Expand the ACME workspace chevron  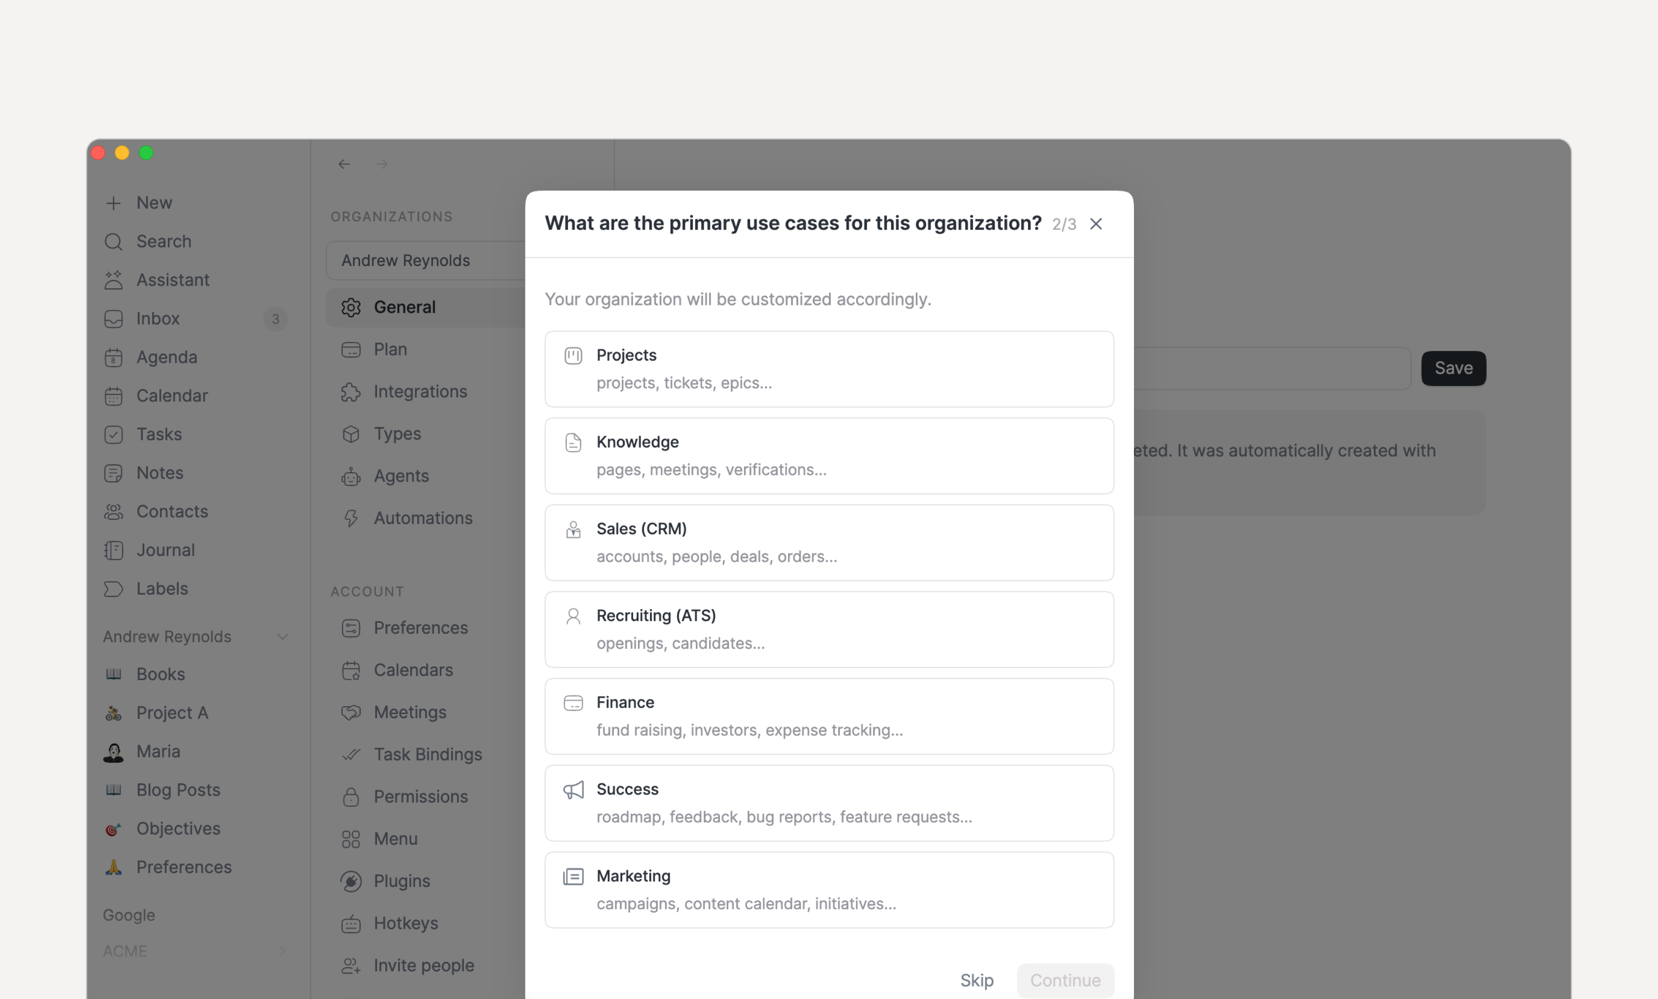(282, 951)
